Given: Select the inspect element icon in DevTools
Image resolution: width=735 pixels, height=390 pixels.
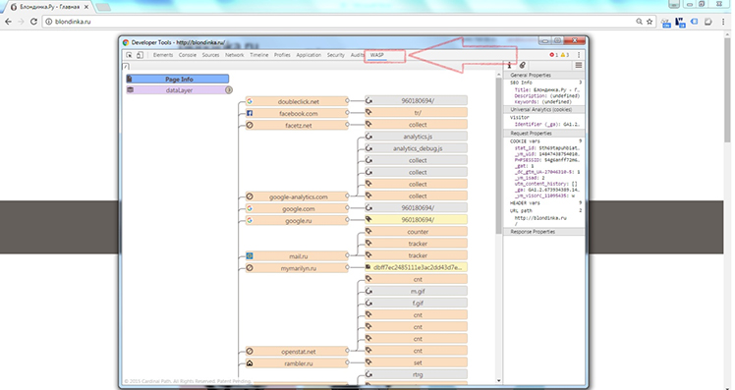Looking at the screenshot, I should click(x=129, y=55).
